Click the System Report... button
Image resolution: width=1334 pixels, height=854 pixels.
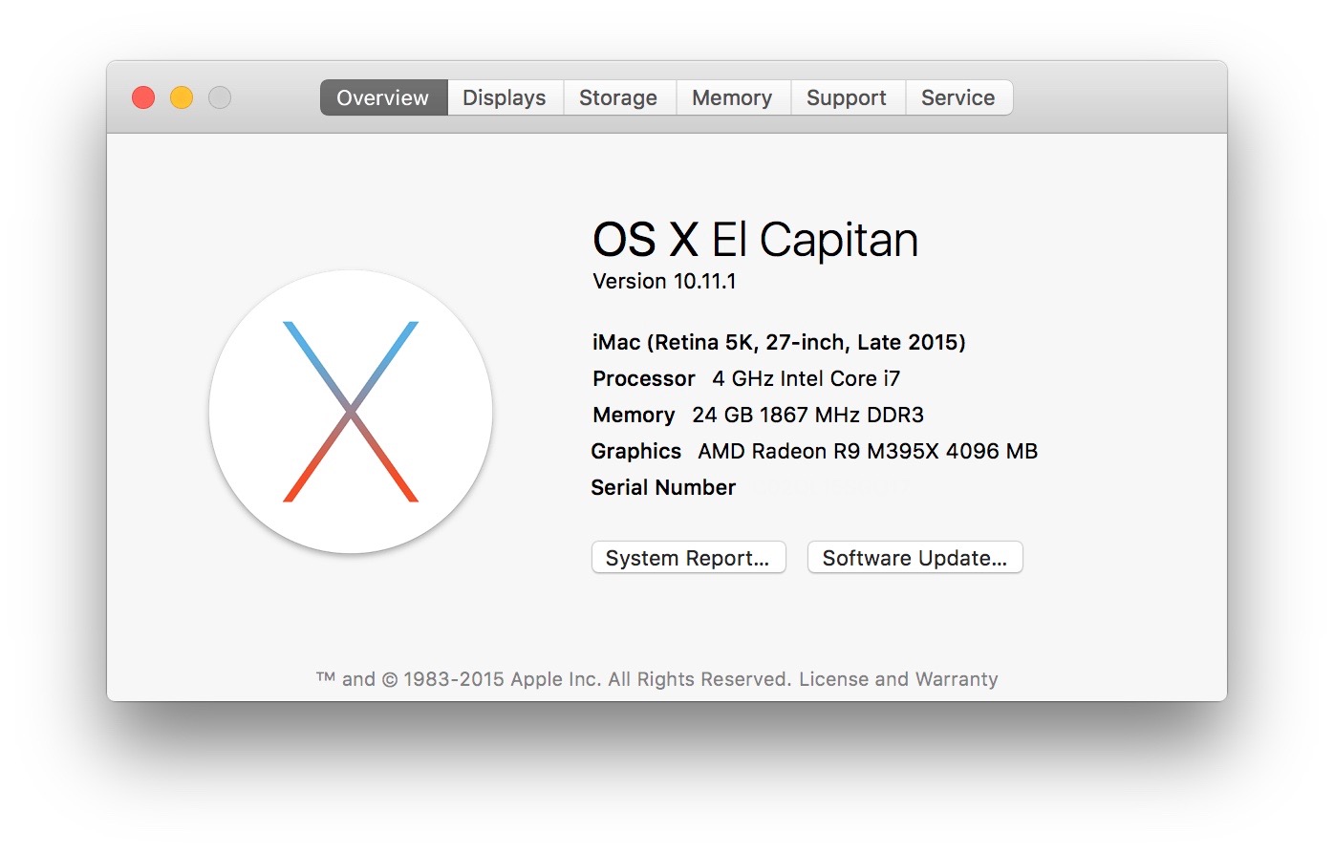tap(688, 558)
